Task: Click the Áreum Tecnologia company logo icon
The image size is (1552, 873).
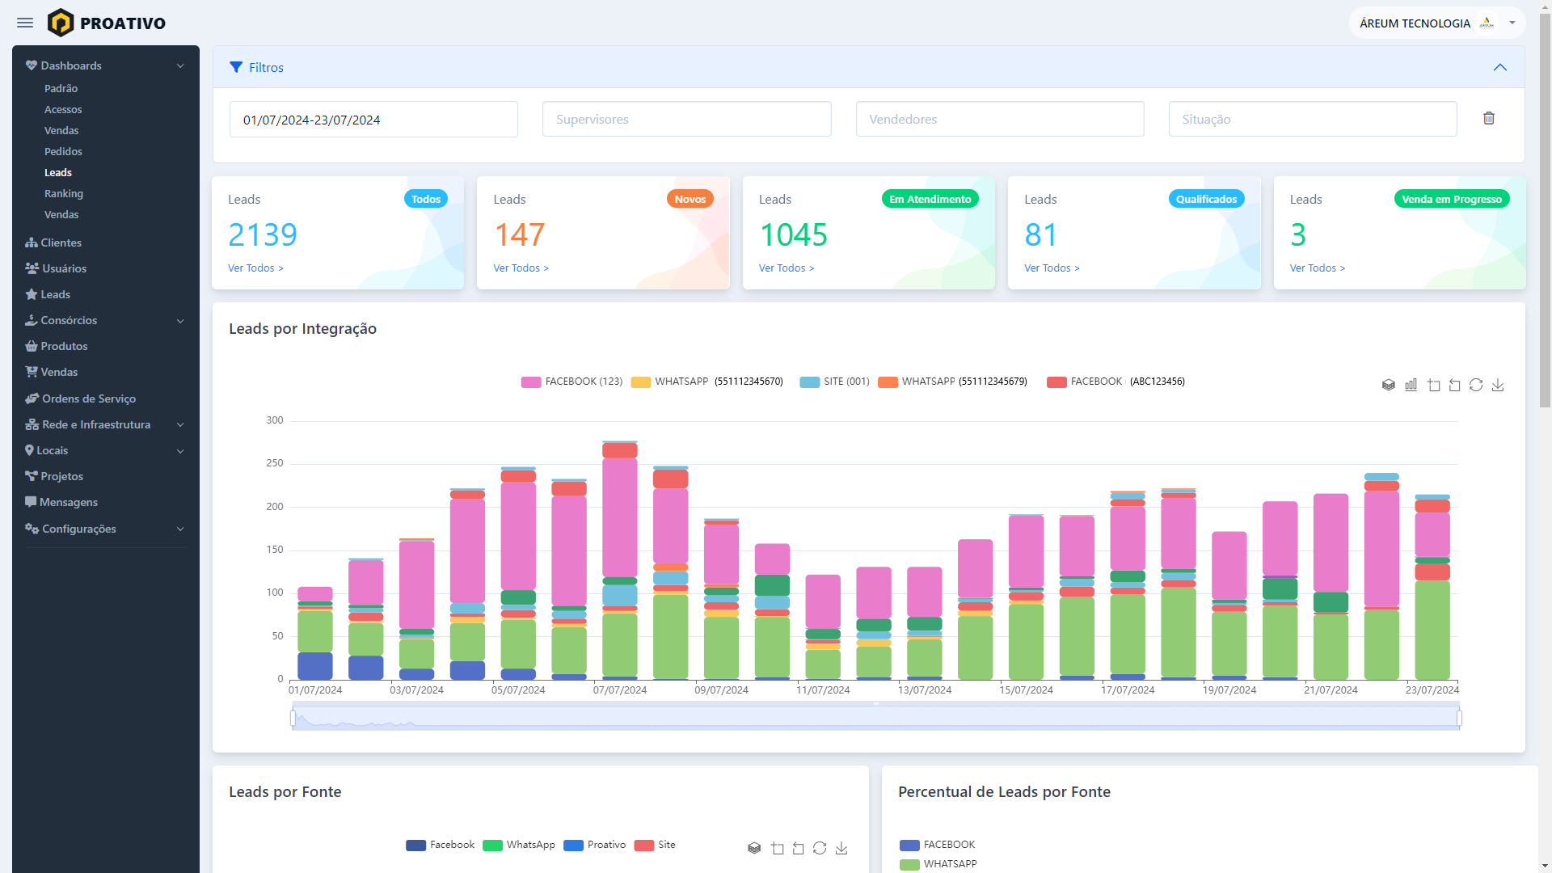Action: point(1487,23)
